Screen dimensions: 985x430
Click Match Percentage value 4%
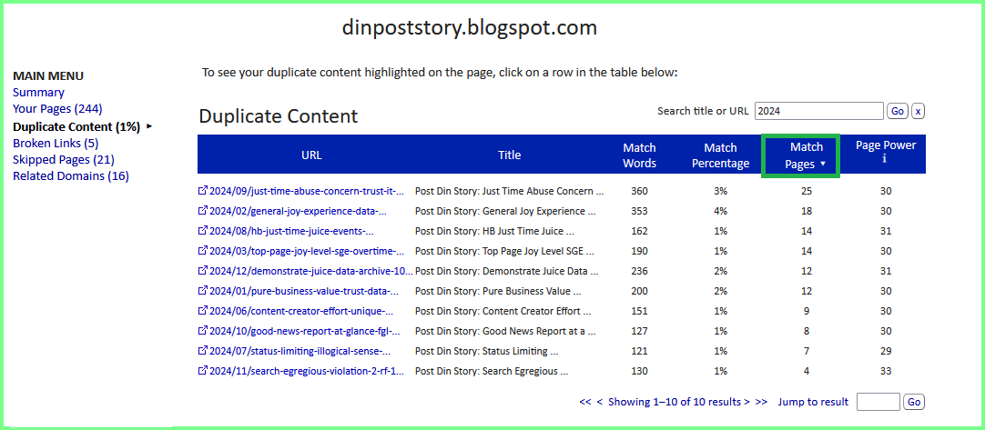(720, 211)
